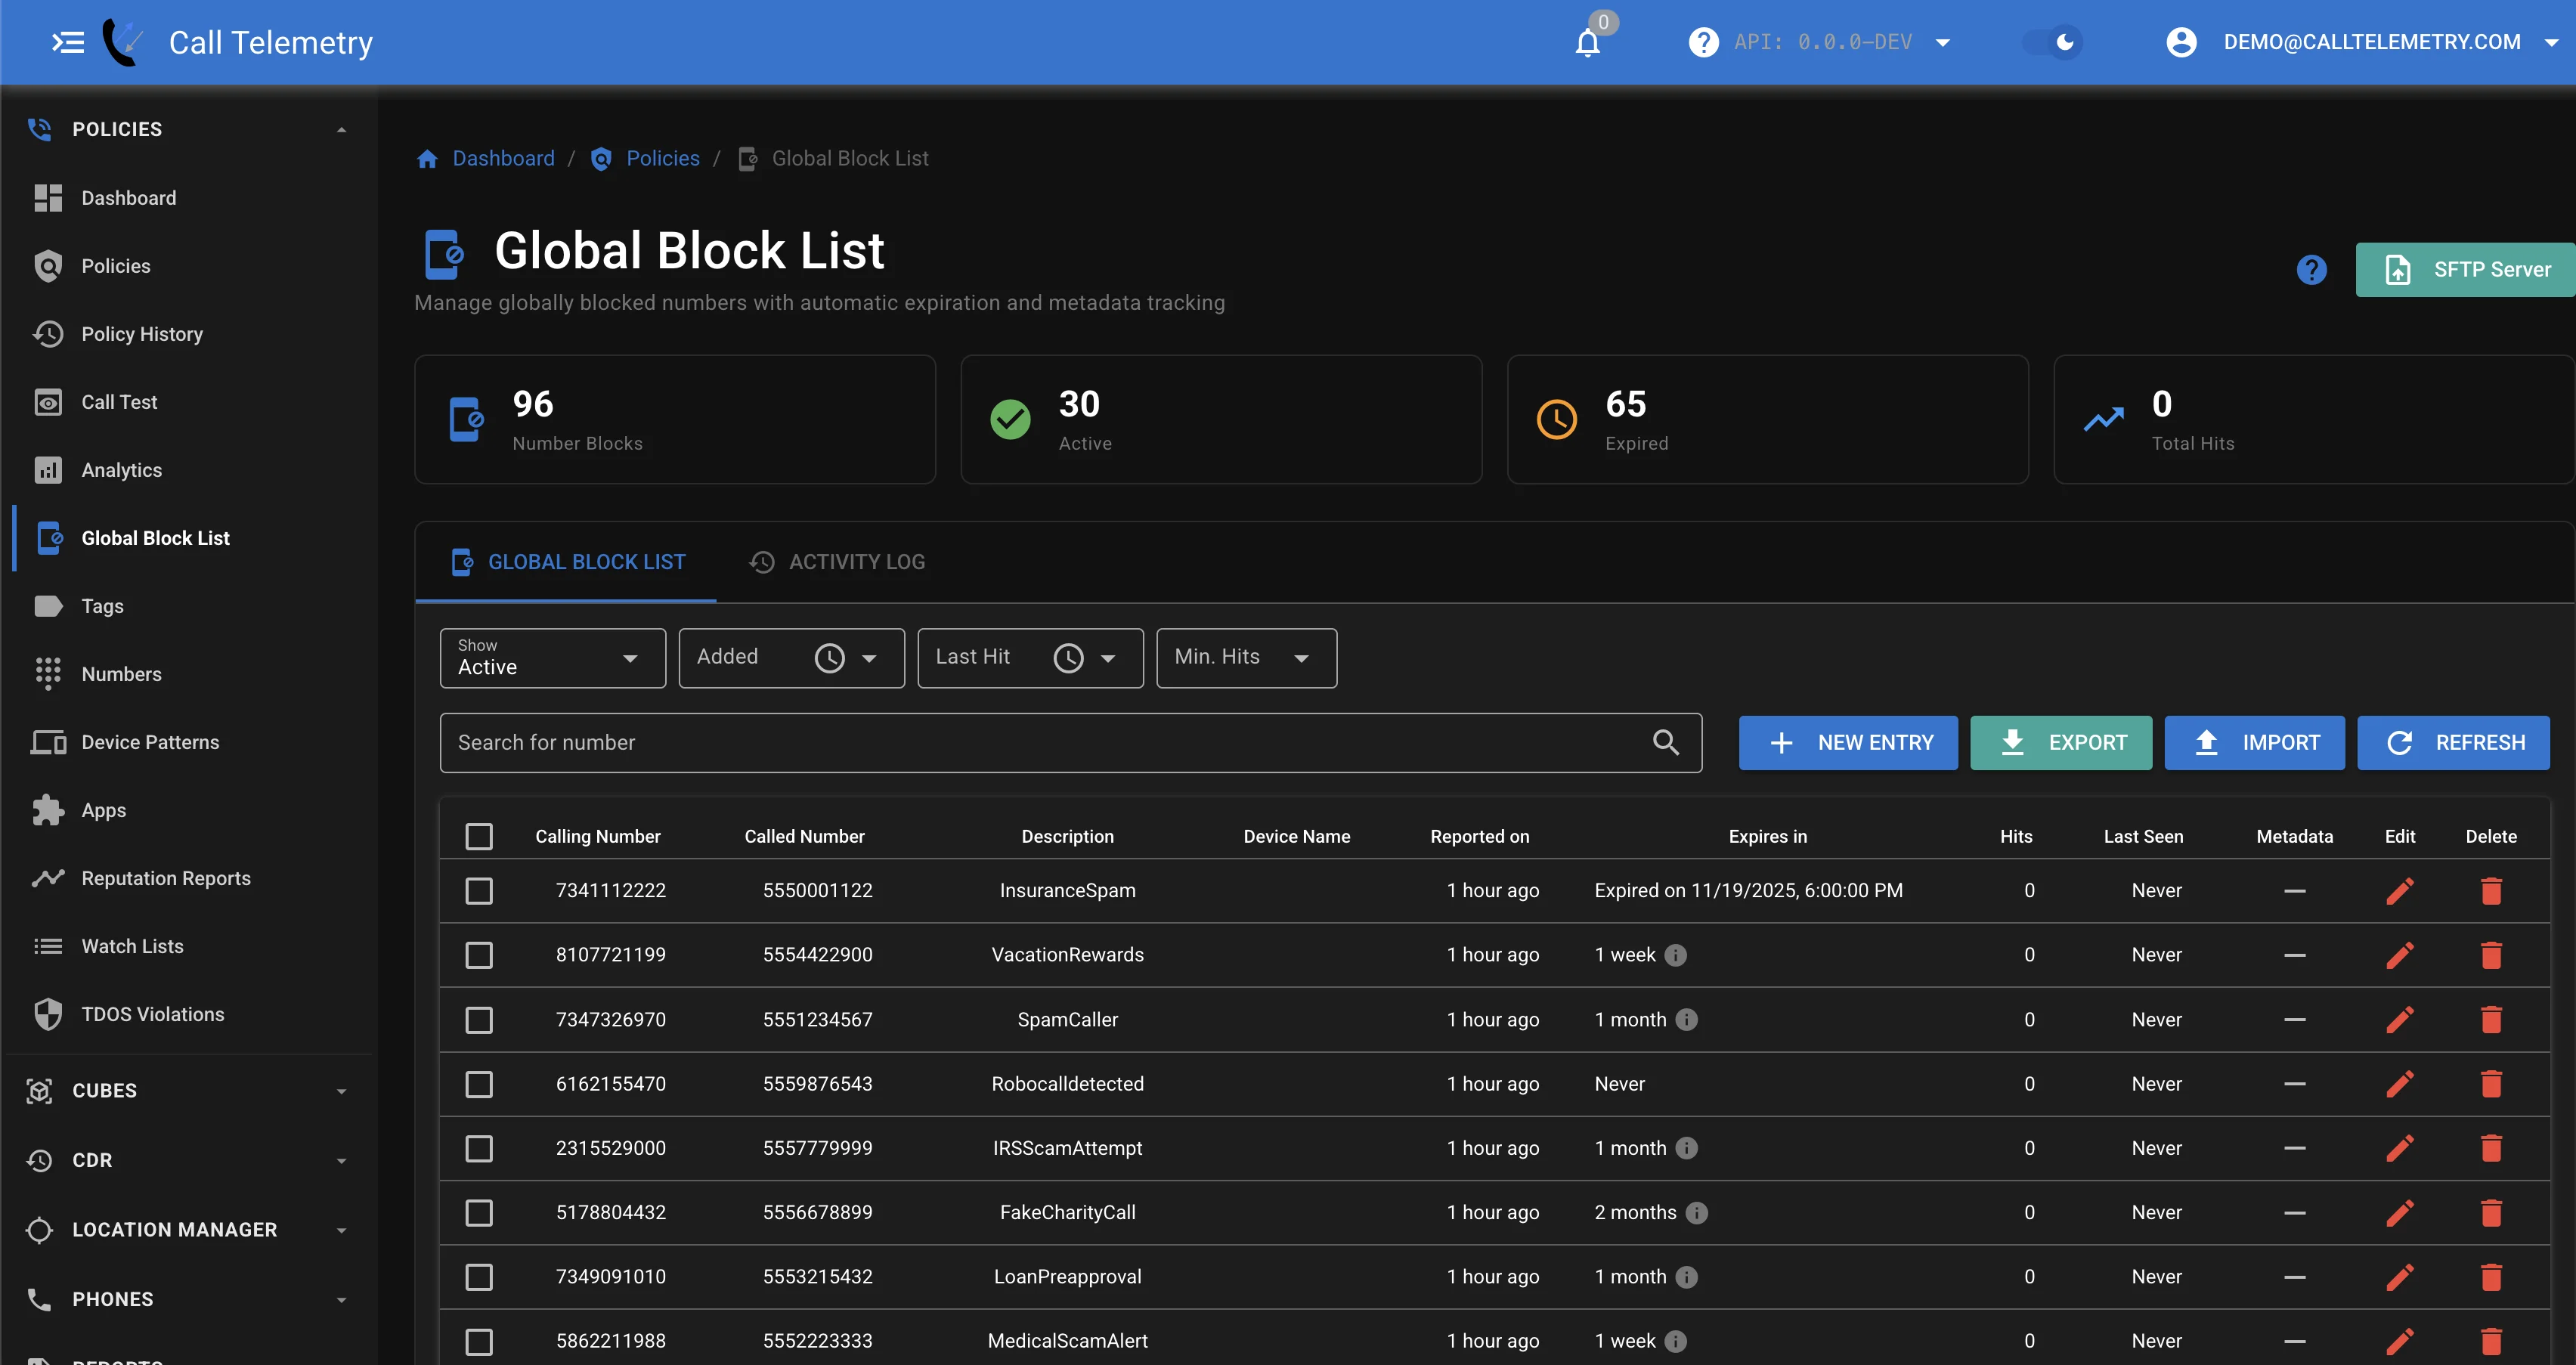The image size is (2576, 1365).
Task: Click the NEW ENTRY button
Action: 1848,743
